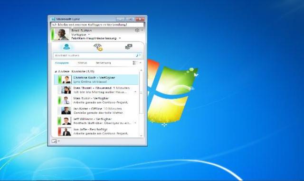Image resolution: width=304 pixels, height=181 pixels.
Task: Select contact Jan Kotas
Action: coord(96,110)
